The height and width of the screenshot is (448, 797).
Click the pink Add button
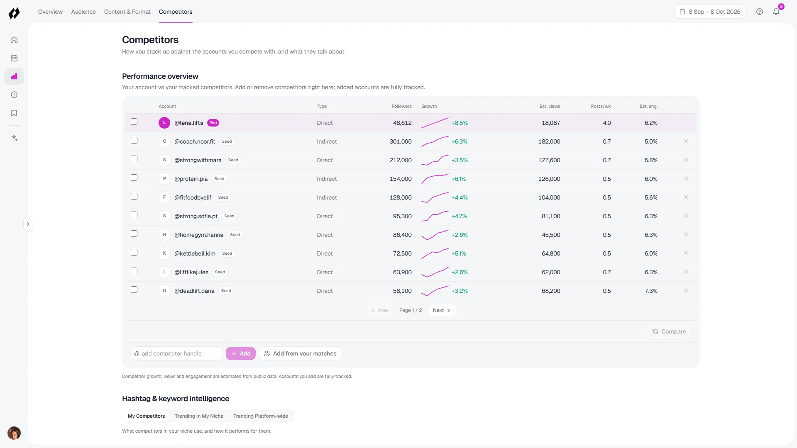[x=241, y=353]
